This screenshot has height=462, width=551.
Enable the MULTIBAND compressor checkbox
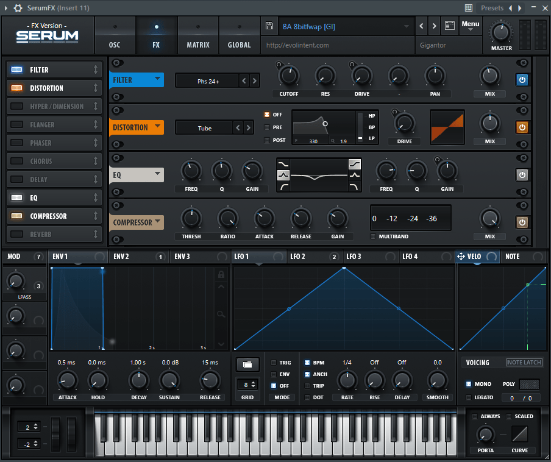tap(373, 236)
